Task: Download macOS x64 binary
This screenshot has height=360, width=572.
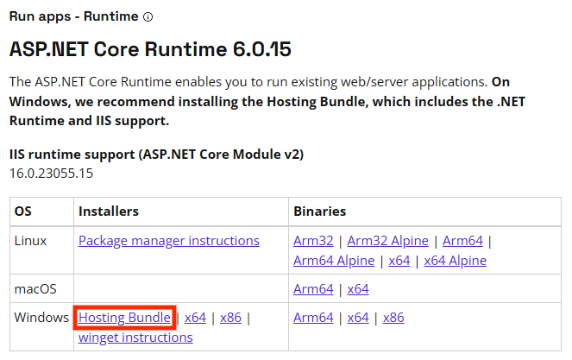Action: point(358,289)
